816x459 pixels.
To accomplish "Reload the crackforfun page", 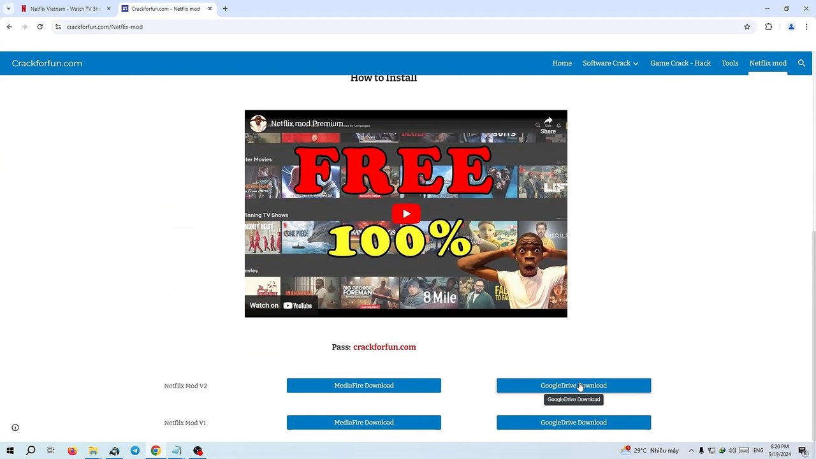I will coord(40,27).
